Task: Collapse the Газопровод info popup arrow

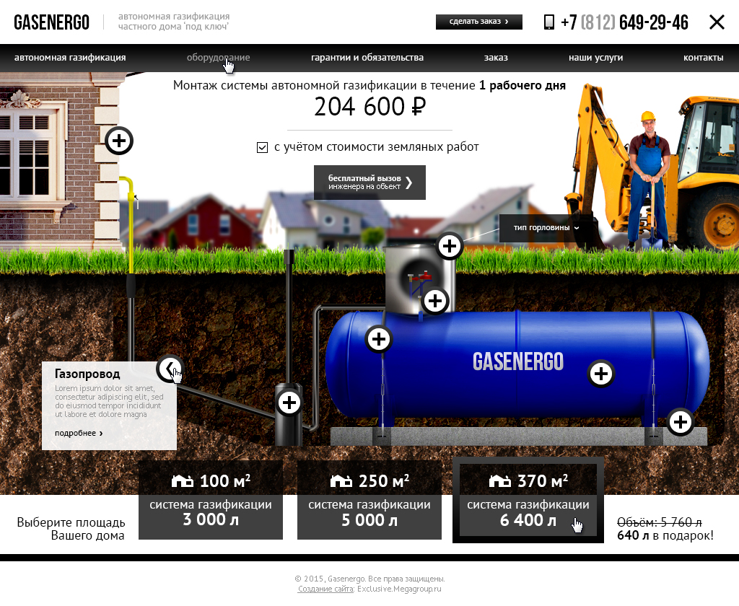Action: tap(170, 369)
